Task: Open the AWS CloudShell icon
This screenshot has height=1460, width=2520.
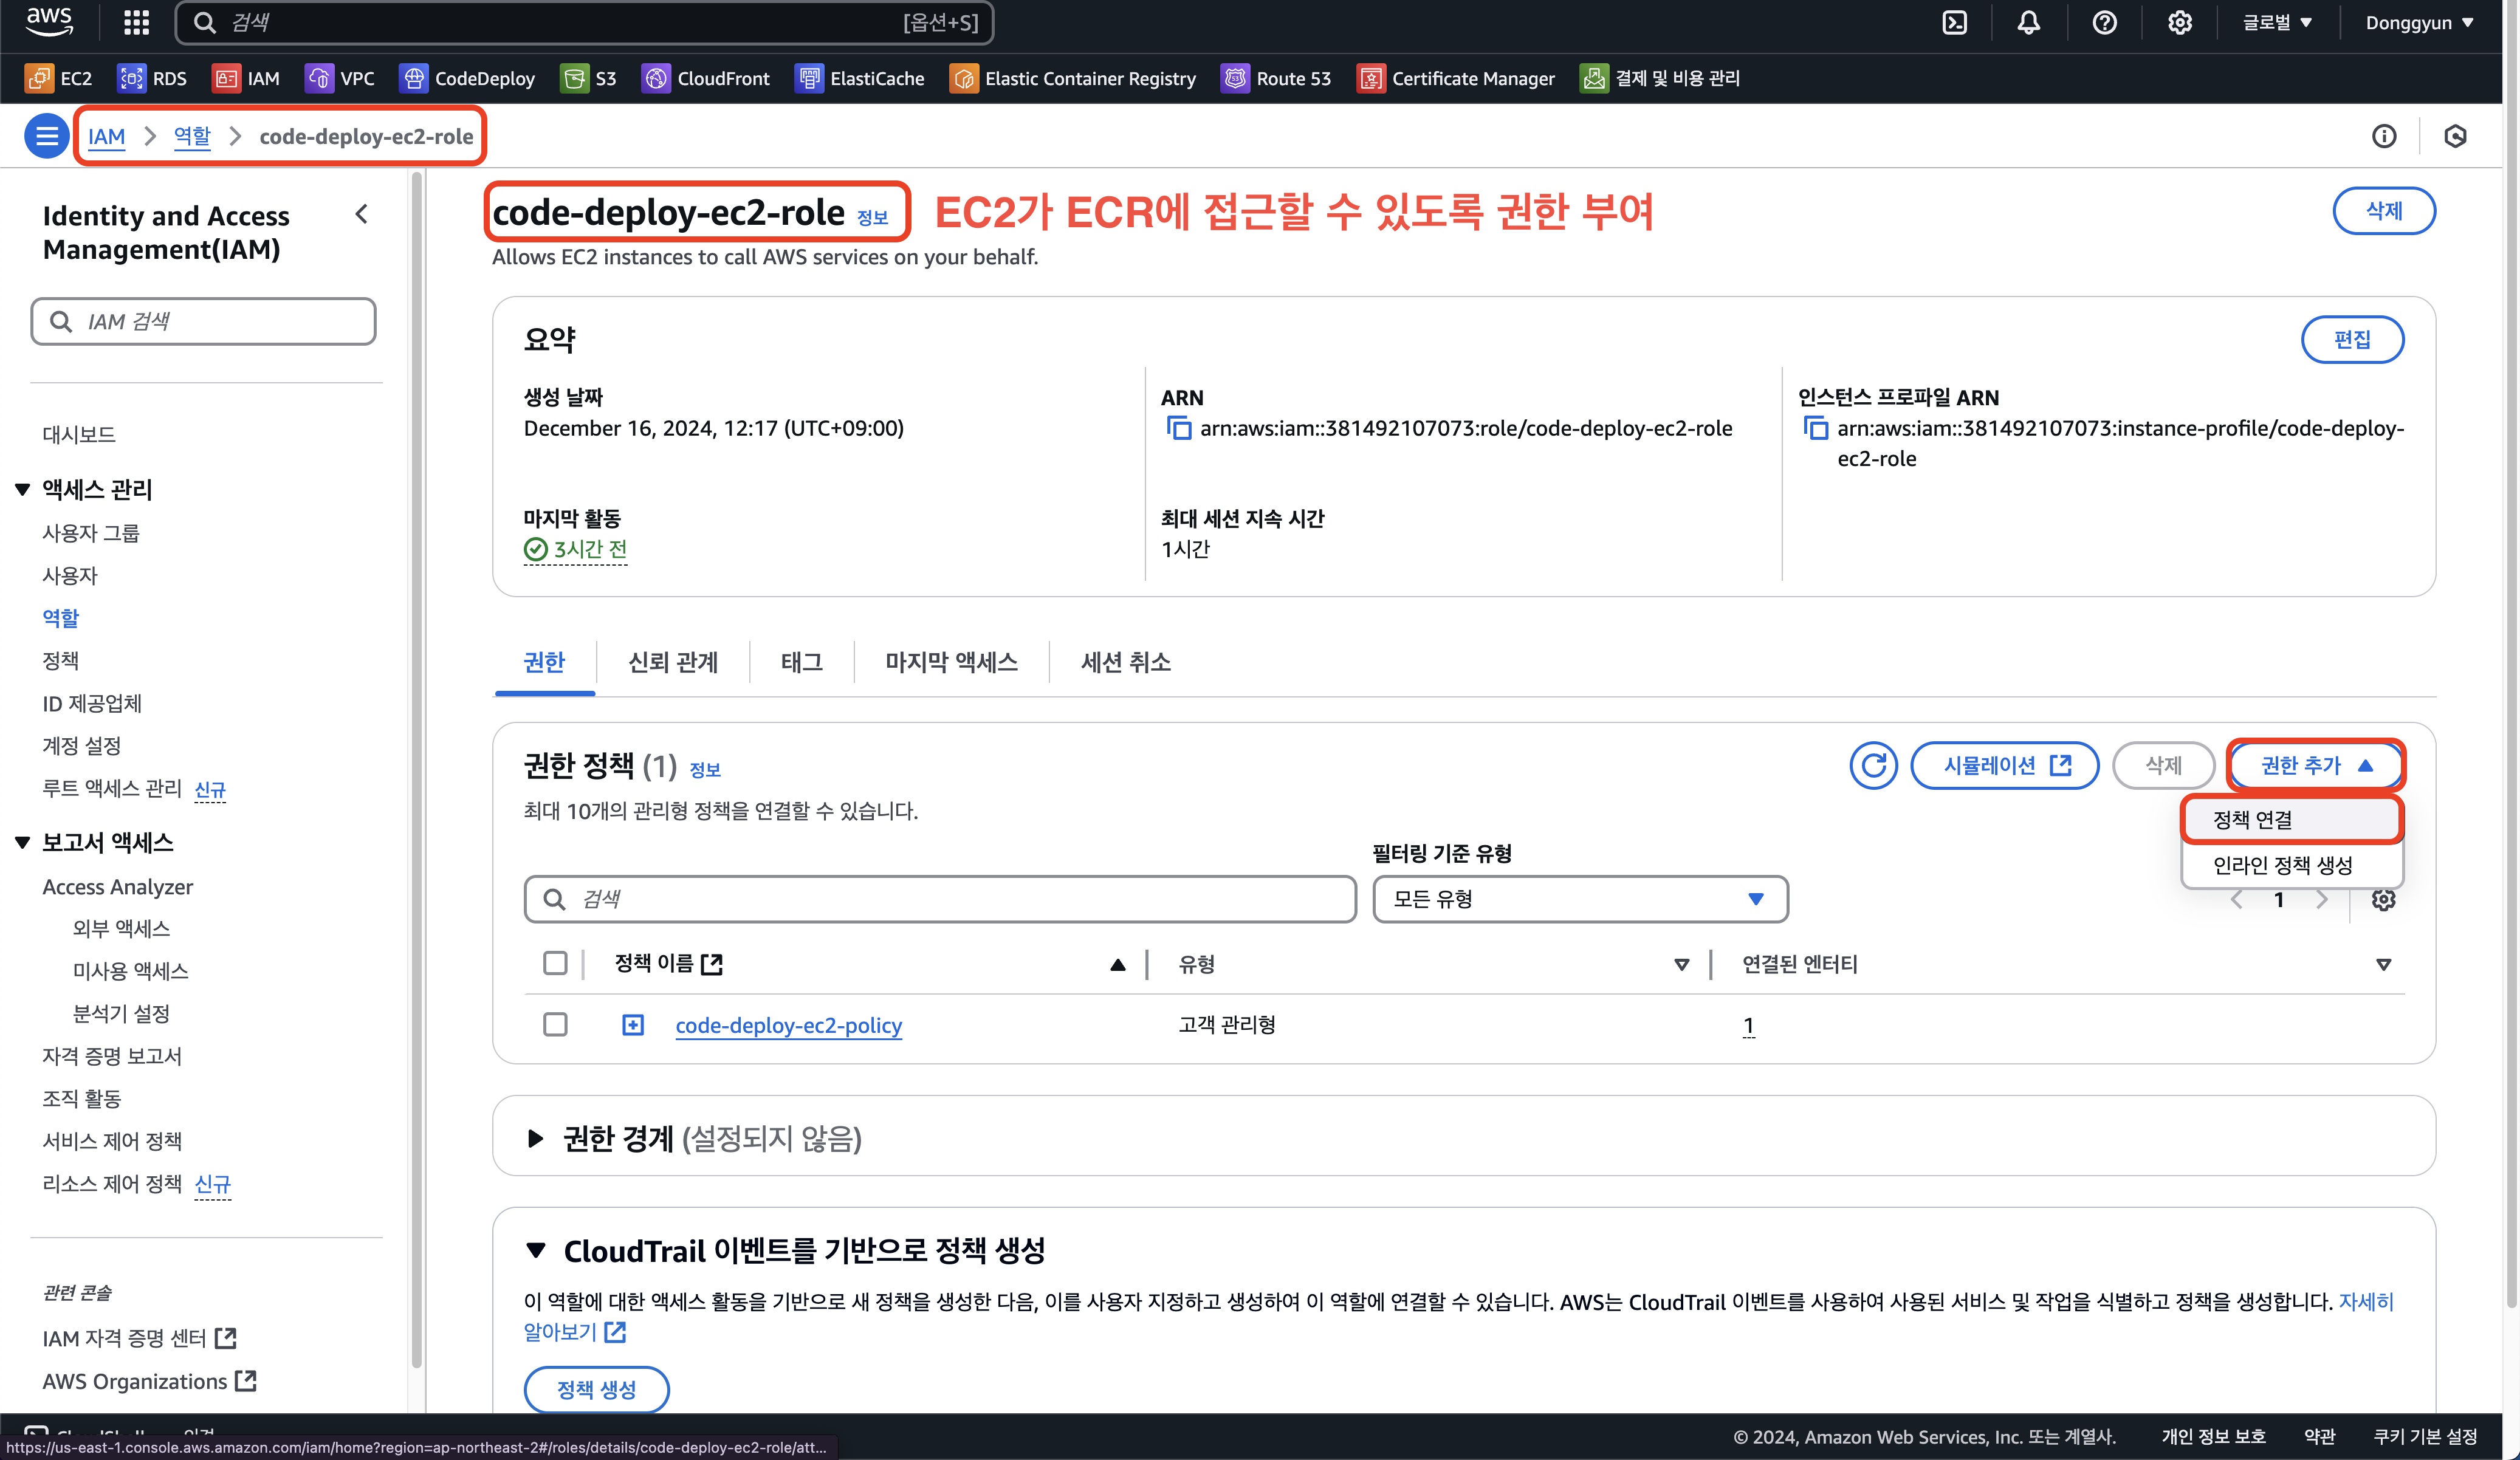Action: (x=1954, y=23)
